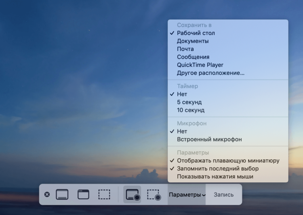Screen dimensions: 303x215
Task: Collapse the Параметры dropdown in toolbar
Action: 187,194
